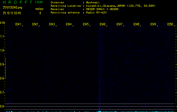Click the 1.1 frequency axis label
This screenshot has height=112, width=177.
point(3,36)
